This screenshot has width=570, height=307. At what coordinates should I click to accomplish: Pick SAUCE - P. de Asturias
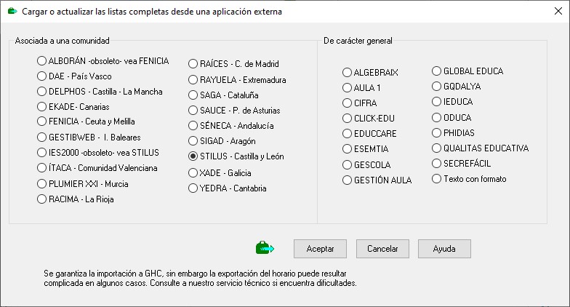point(234,111)
